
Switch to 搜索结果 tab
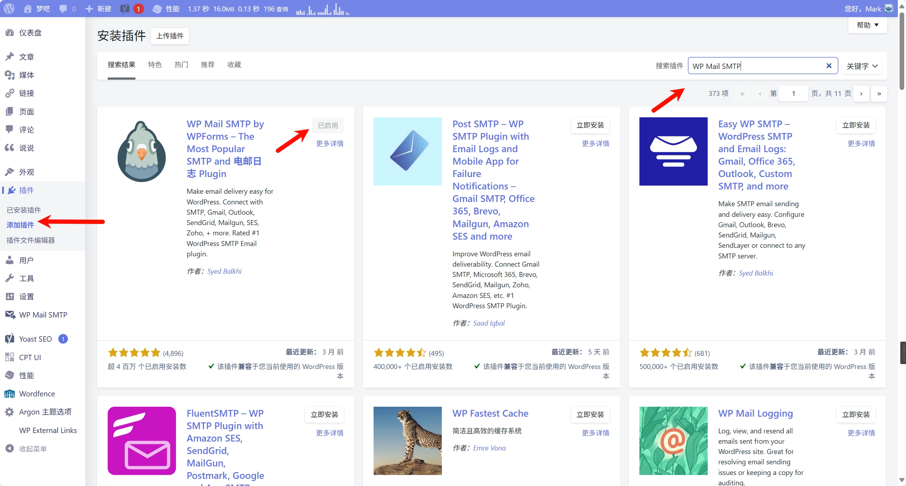coord(122,65)
